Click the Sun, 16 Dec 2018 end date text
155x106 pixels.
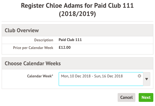pyautogui.click(x=108, y=76)
